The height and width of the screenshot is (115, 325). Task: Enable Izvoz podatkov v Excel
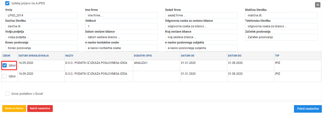(7, 94)
